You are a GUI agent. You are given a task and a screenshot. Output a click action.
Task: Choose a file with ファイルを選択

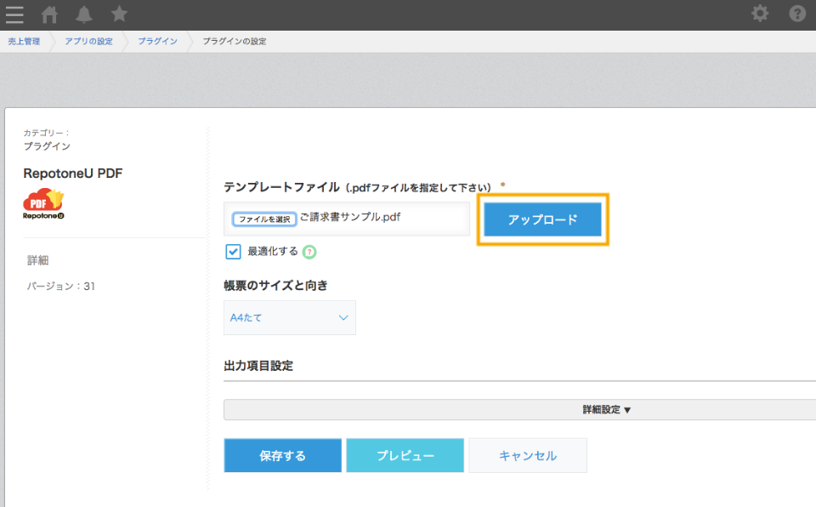264,219
